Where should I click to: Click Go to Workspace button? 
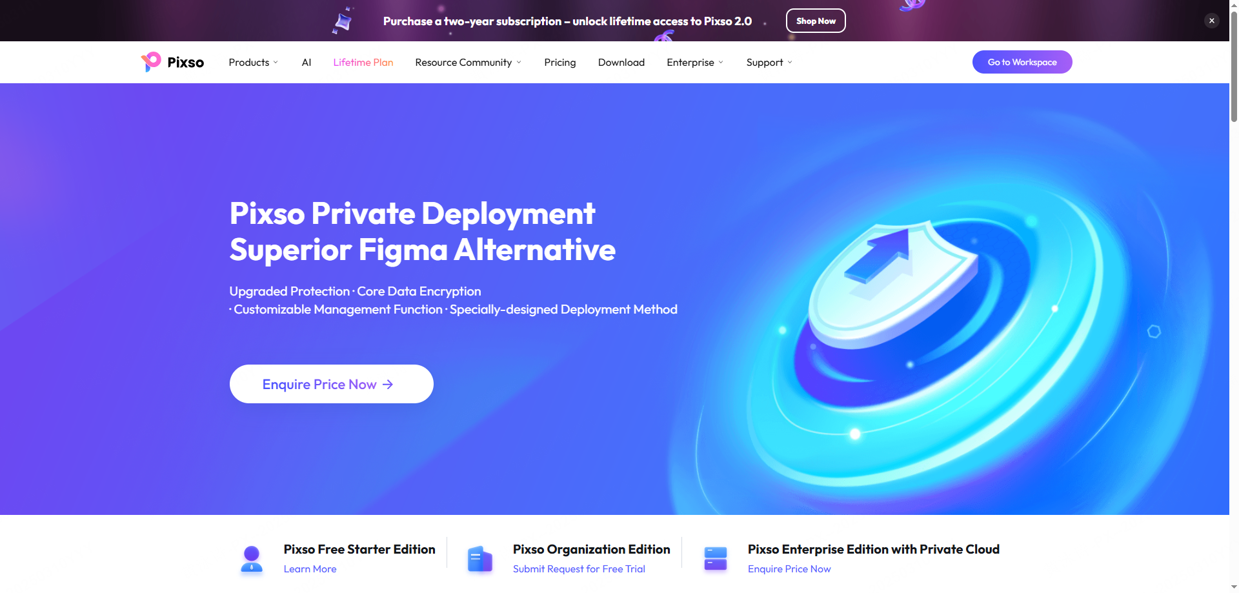point(1022,62)
